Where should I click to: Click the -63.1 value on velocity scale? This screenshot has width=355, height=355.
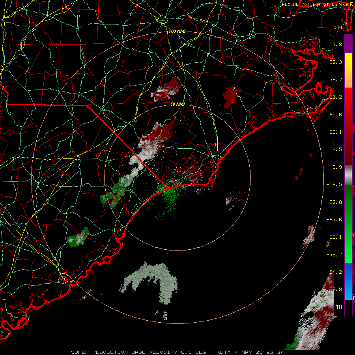pos(334,237)
